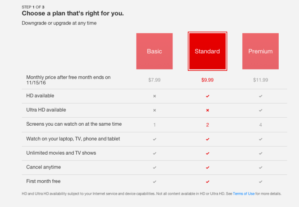Select the Premium plan tile
The height and width of the screenshot is (207, 299).
260,51
